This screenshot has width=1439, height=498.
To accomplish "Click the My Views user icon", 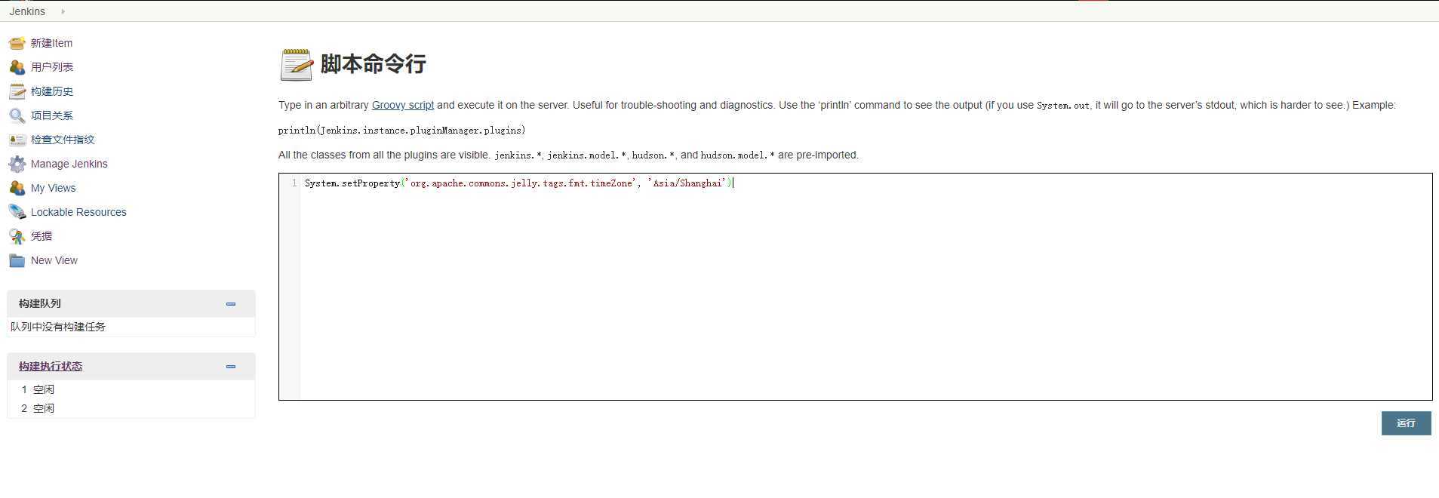I will tap(17, 188).
